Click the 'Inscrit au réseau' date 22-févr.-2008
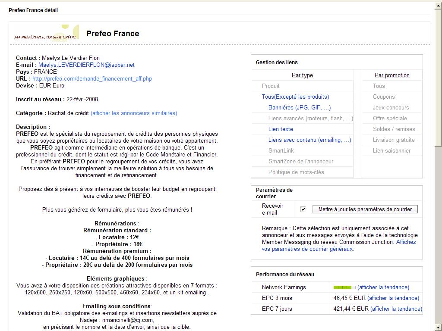Screen dimensions: 442x331 (82, 100)
